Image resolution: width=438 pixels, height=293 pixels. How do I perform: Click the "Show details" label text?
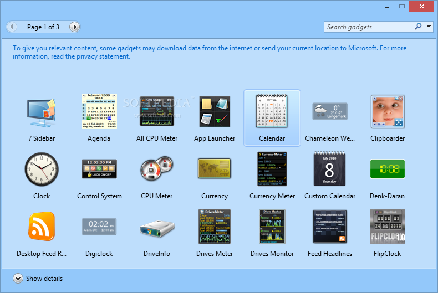tap(44, 279)
